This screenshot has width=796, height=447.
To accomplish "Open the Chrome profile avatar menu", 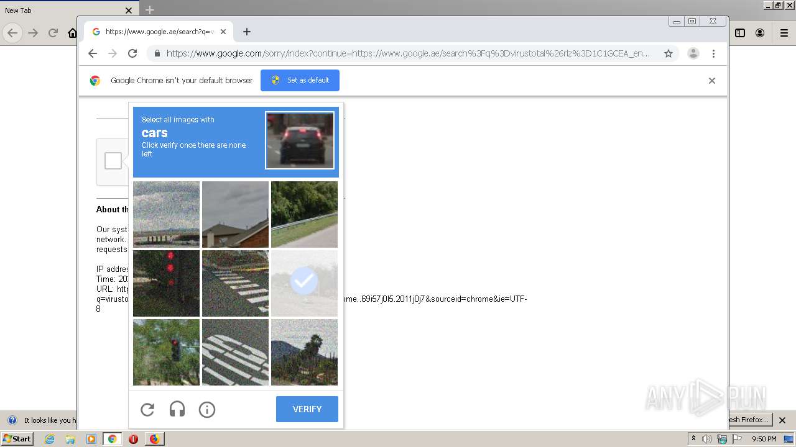I will (693, 53).
